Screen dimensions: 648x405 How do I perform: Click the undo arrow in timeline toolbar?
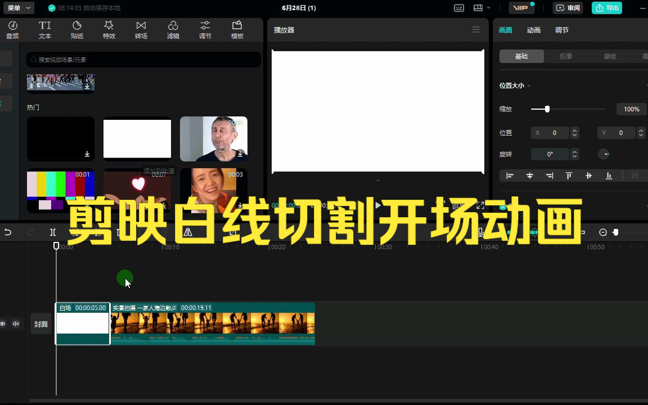(8, 232)
